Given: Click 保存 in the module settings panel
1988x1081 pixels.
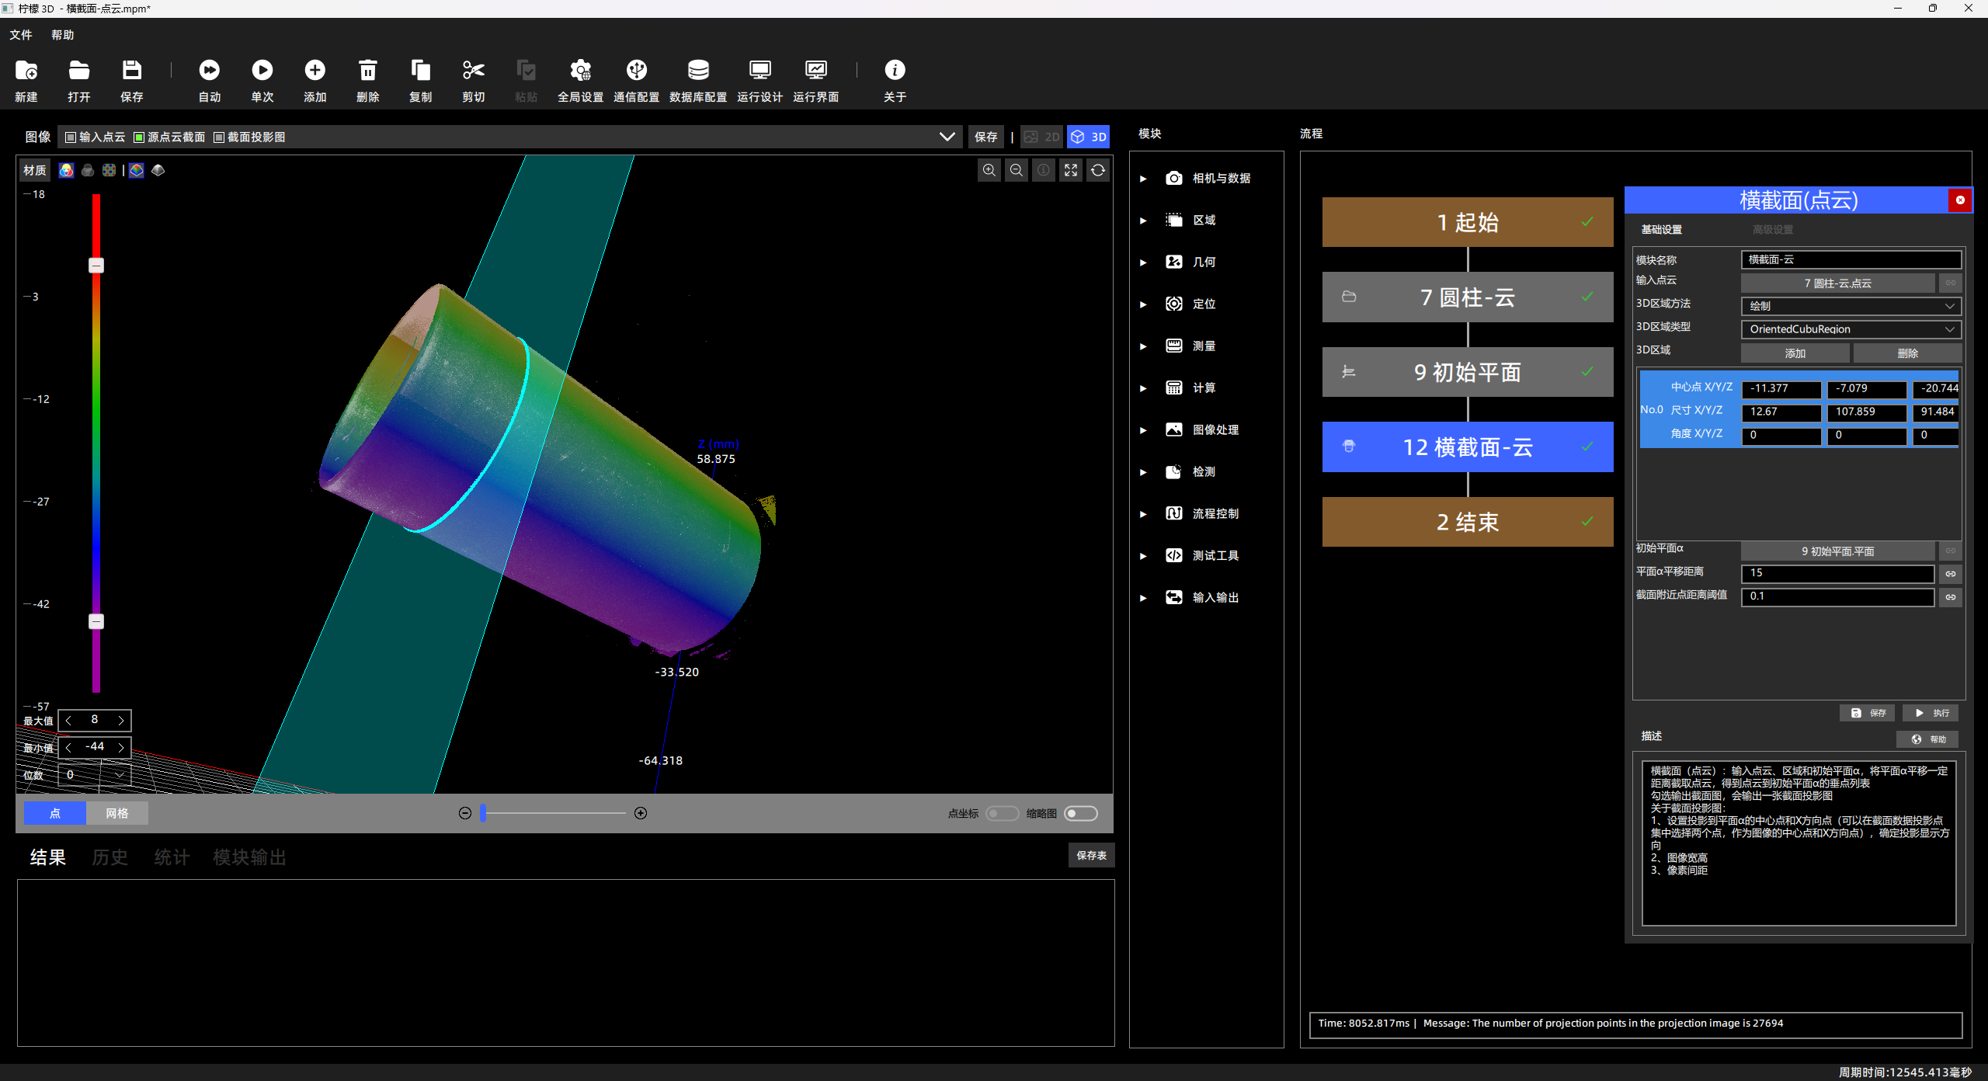Looking at the screenshot, I should point(1868,713).
